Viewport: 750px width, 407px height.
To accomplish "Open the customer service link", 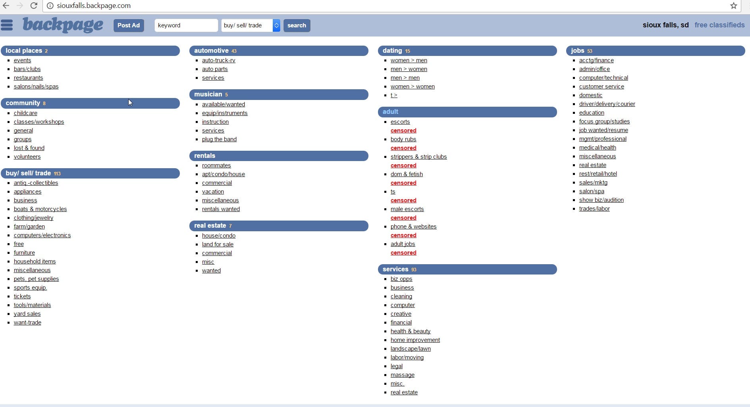I will [x=602, y=86].
